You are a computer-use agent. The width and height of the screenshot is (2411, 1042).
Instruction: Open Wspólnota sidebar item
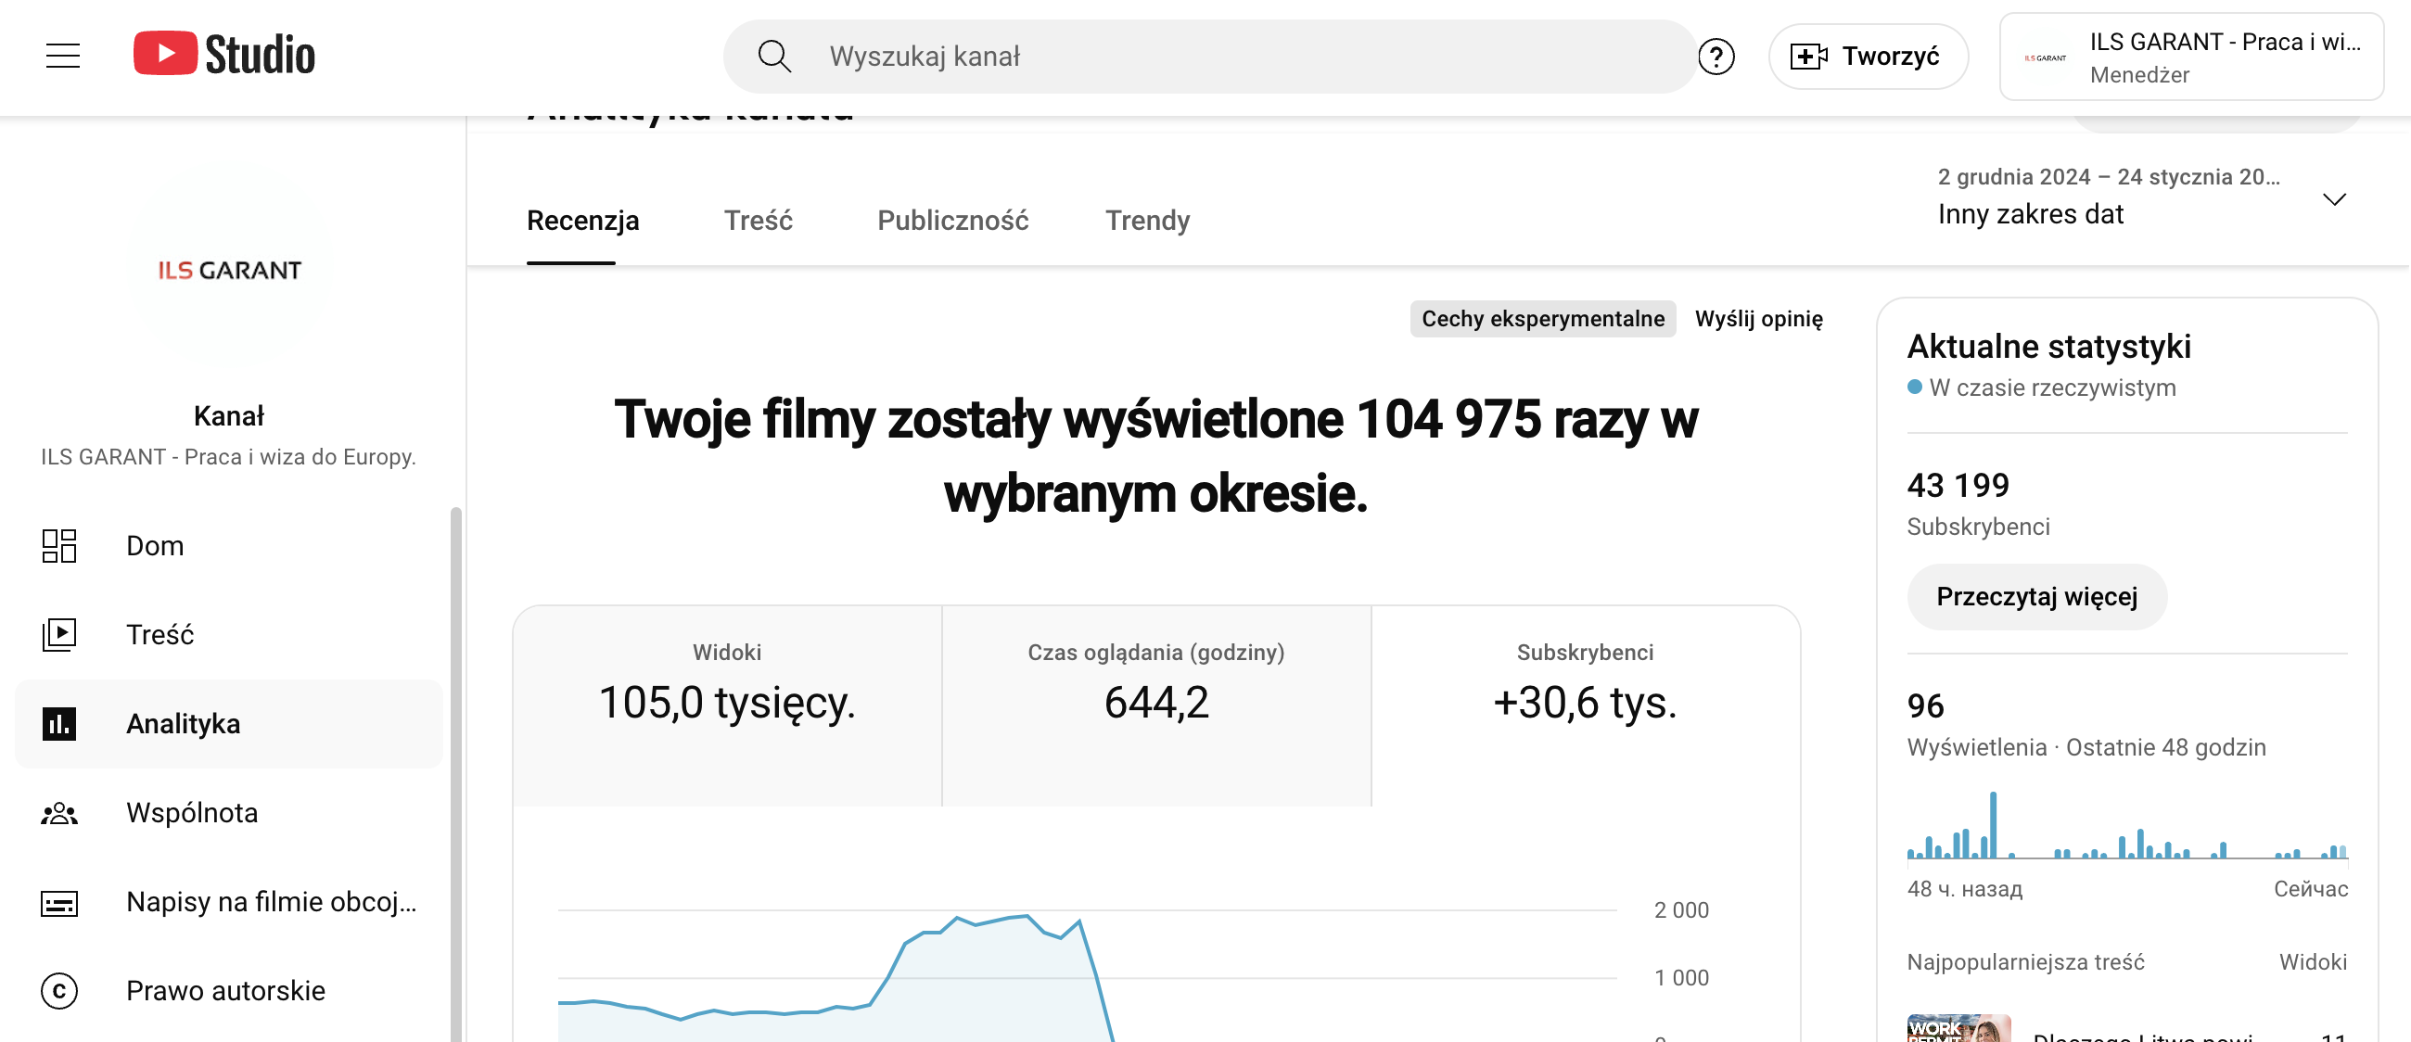click(228, 813)
